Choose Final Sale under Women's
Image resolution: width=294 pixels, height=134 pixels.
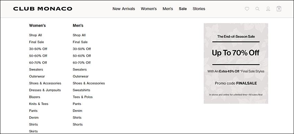coord(36,42)
